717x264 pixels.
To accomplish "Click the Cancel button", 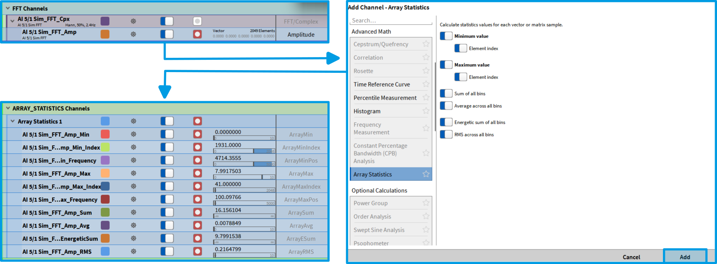I will coord(631,257).
